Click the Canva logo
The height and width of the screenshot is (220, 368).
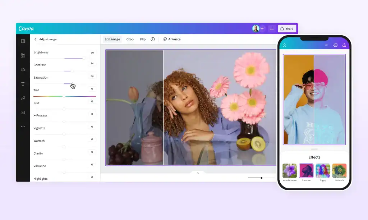pos(26,28)
